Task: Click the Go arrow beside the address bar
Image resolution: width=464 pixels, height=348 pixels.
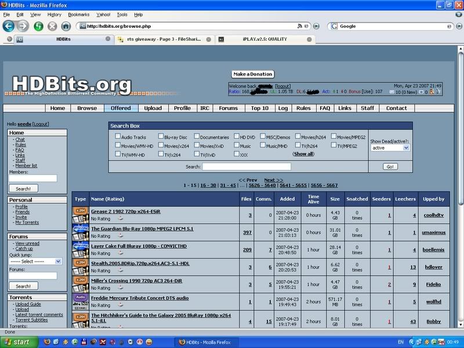Action: (316, 26)
